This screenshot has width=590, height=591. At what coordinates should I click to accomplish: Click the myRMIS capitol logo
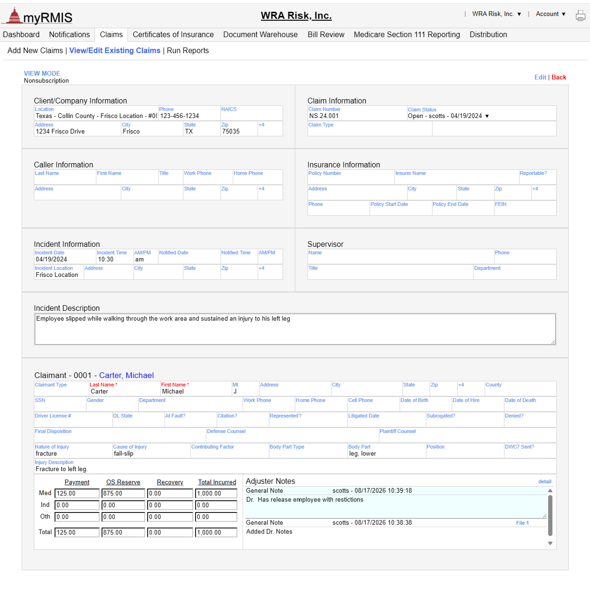pos(37,16)
